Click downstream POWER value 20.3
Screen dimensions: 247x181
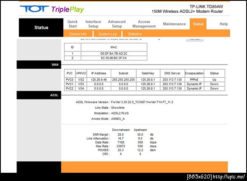[121, 150]
